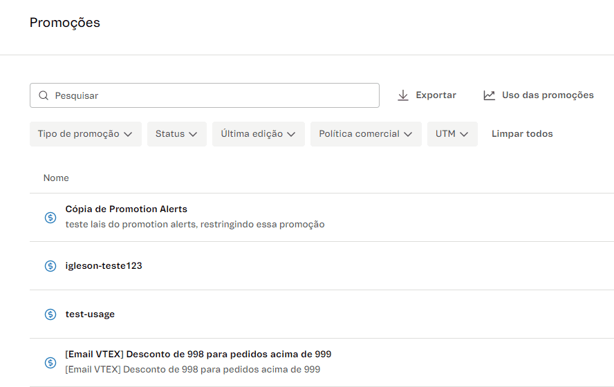Click the chart icon for Uso das promoções
This screenshot has height=387, width=614.
tap(490, 95)
